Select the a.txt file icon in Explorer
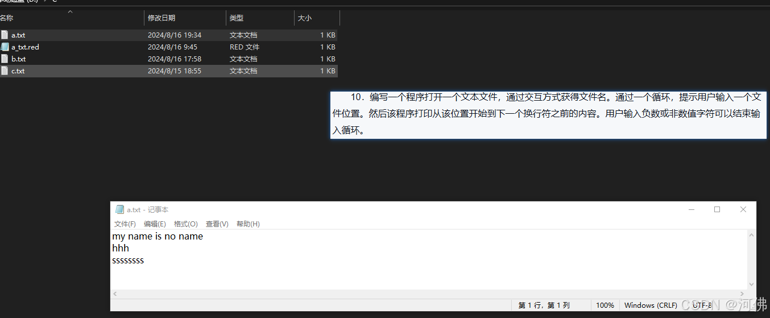Screen dimensions: 770x318 click(x=5, y=35)
